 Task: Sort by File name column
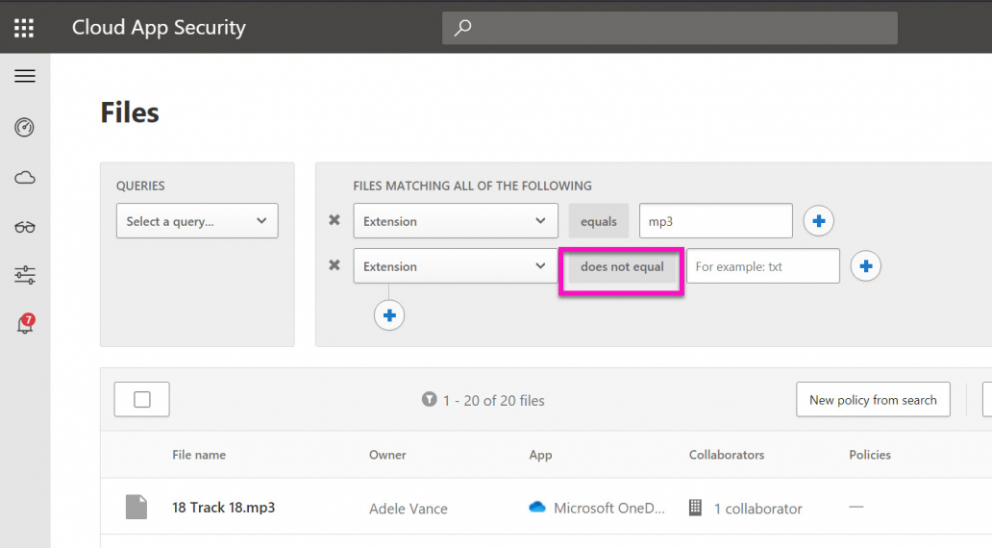(x=199, y=455)
